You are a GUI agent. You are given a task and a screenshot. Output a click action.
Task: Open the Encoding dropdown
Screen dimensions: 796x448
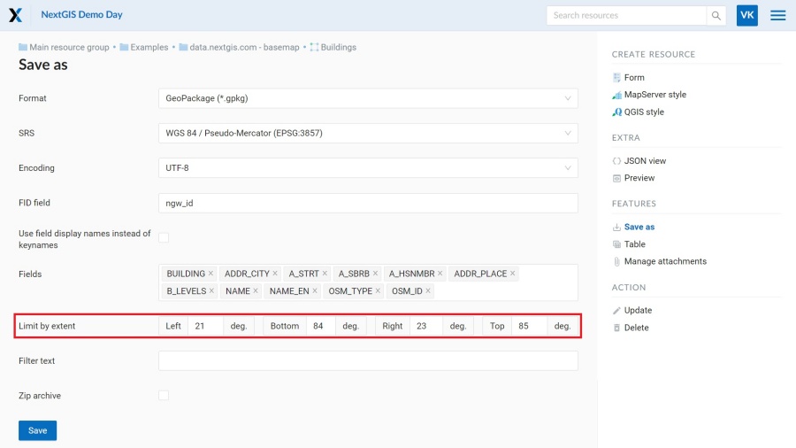point(368,168)
